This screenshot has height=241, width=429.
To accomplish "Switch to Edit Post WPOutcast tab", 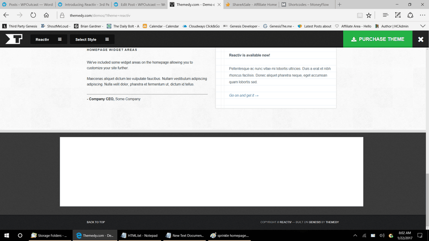I will click(139, 4).
